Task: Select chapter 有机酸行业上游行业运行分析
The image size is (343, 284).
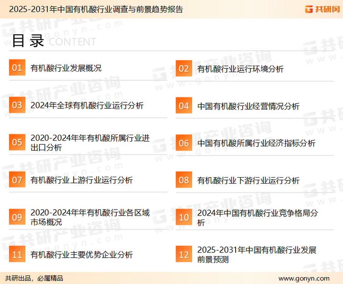Action: (81, 180)
